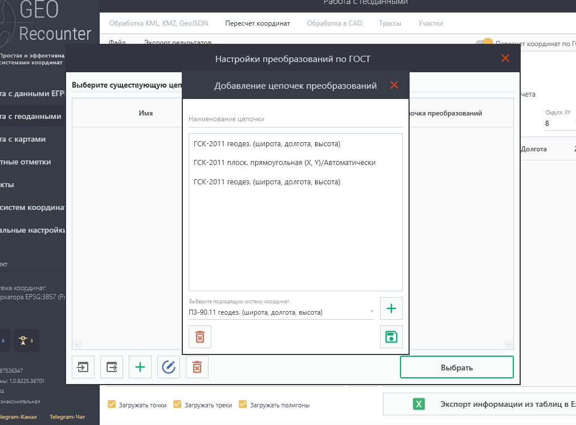
Task: Save the transformation chain with the floppy disk icon
Action: pyautogui.click(x=391, y=337)
